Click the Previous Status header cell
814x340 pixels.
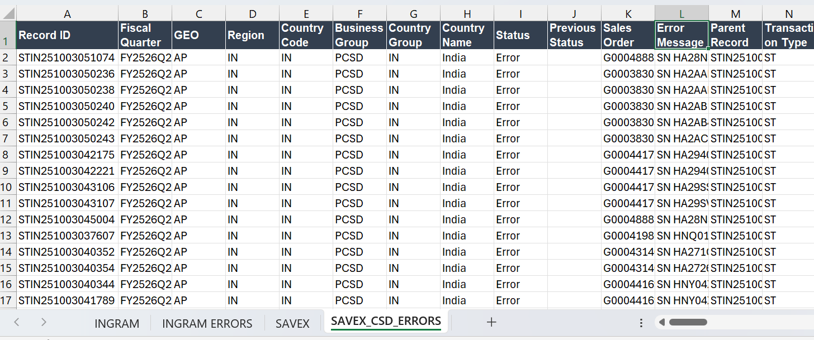(574, 35)
